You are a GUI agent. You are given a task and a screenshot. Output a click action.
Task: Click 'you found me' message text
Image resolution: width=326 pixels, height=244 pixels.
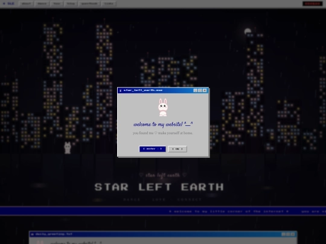(x=163, y=133)
